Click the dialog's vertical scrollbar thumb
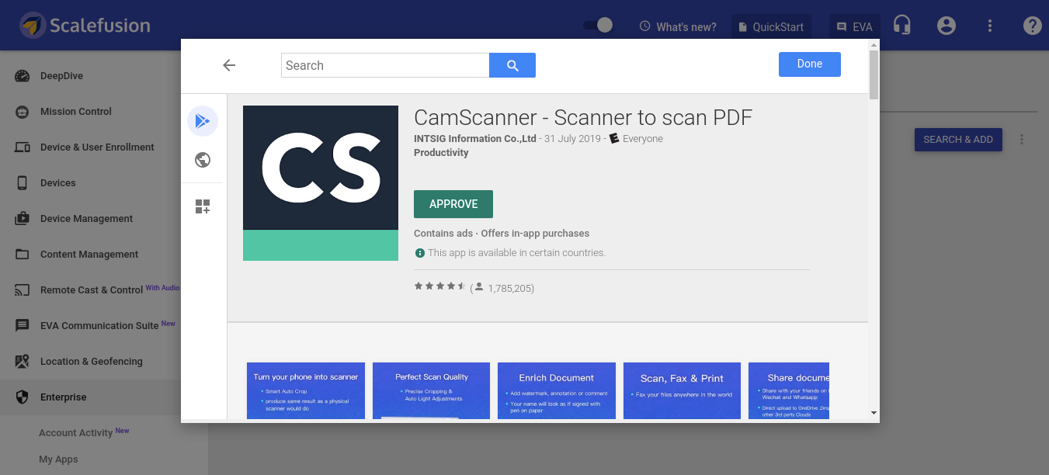Viewport: 1049px width, 475px height. 874,75
